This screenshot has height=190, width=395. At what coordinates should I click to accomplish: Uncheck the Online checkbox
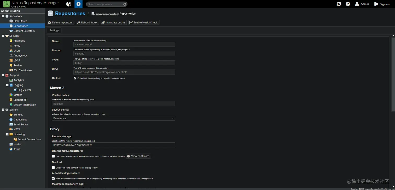(75, 78)
